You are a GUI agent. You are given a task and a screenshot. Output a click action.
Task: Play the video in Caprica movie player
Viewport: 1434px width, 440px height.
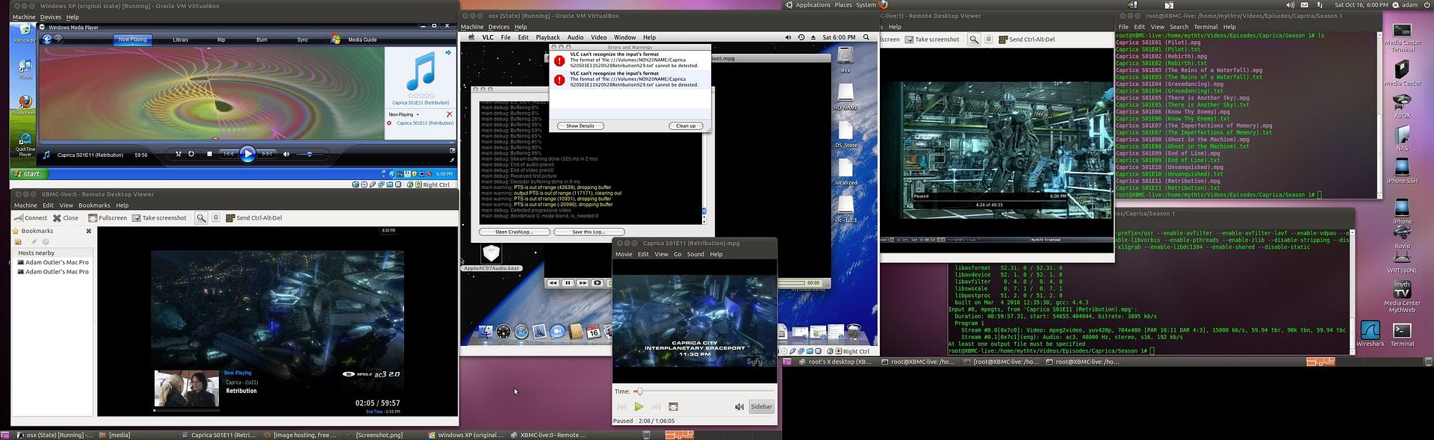tap(639, 407)
